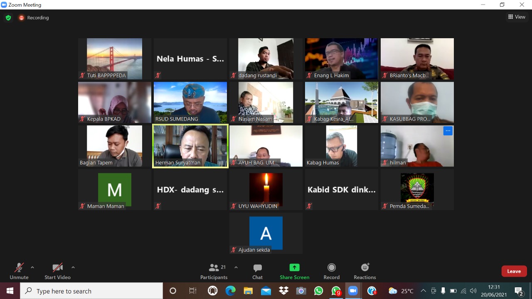Viewport: 532px width, 299px height.
Task: Click the Windows search box
Action: (91, 291)
